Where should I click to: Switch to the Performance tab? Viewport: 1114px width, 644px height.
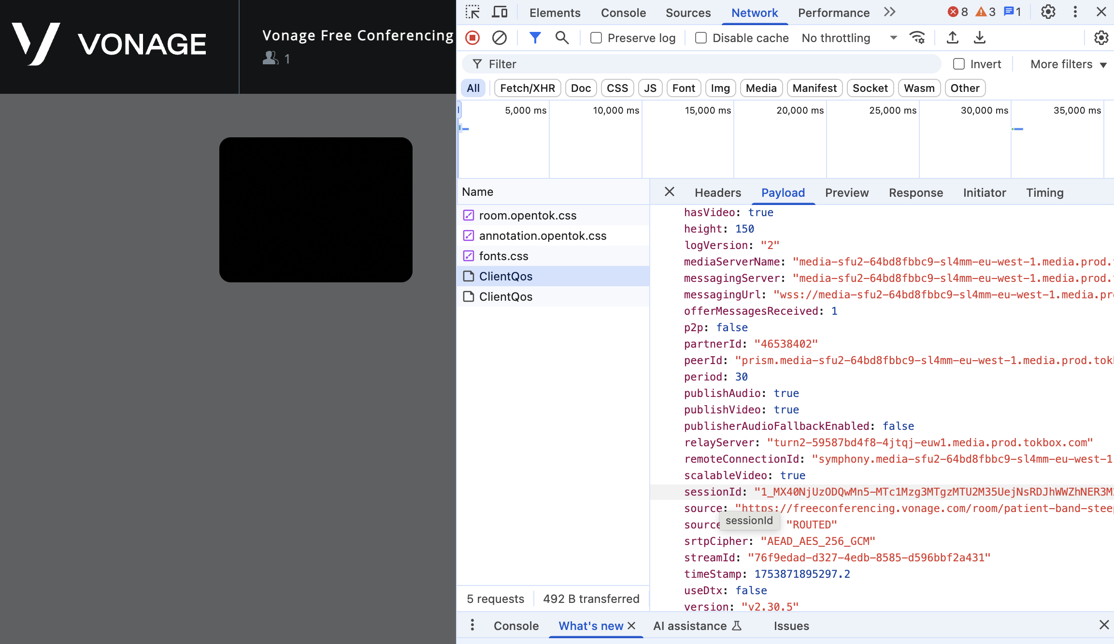pyautogui.click(x=834, y=13)
